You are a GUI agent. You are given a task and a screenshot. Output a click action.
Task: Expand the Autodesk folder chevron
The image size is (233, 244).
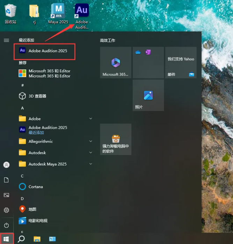[x=91, y=152]
